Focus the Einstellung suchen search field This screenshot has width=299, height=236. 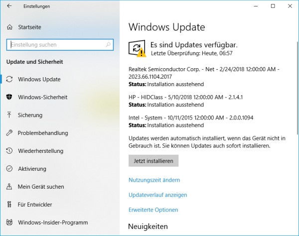[60, 45]
